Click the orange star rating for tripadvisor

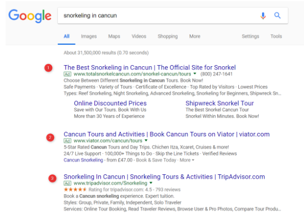click(x=75, y=189)
